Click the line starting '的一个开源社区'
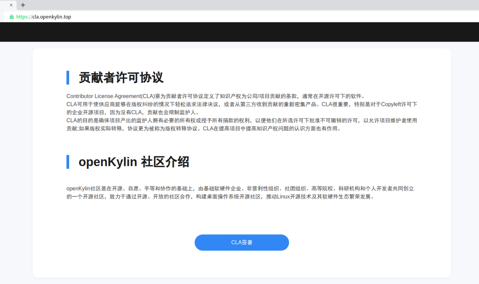Screen dimensions: 479x284 [221, 197]
